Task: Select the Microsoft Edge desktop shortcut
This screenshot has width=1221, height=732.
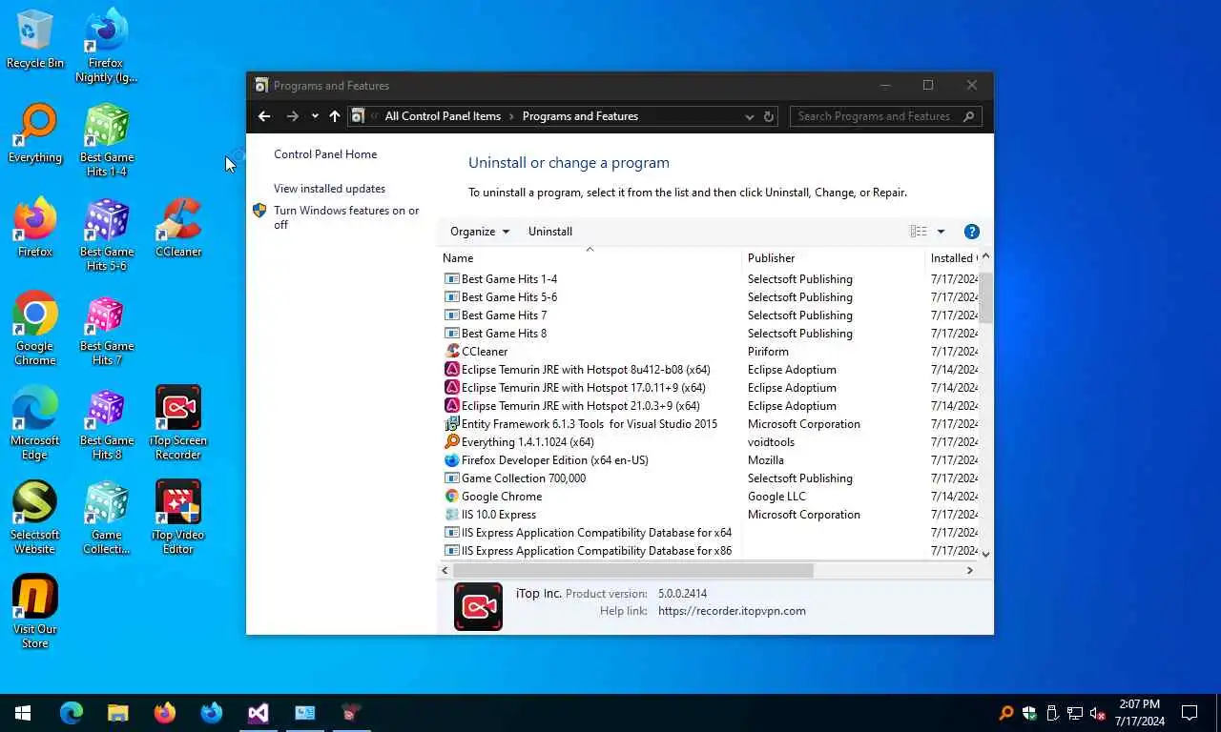Action: [34, 423]
